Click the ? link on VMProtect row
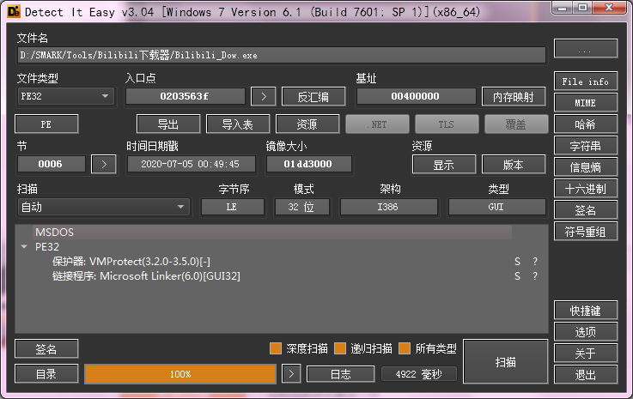The image size is (633, 399). pos(535,262)
